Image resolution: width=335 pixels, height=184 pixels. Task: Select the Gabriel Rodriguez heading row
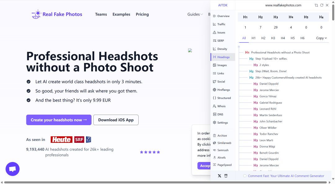click(x=268, y=103)
